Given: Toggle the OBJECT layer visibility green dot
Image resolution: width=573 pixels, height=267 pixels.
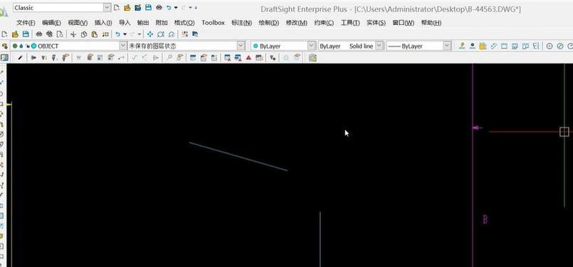Looking at the screenshot, I should 15,46.
